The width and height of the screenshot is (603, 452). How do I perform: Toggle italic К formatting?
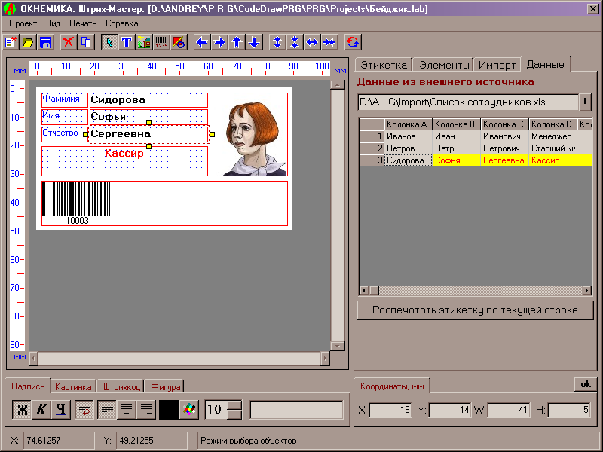click(42, 410)
